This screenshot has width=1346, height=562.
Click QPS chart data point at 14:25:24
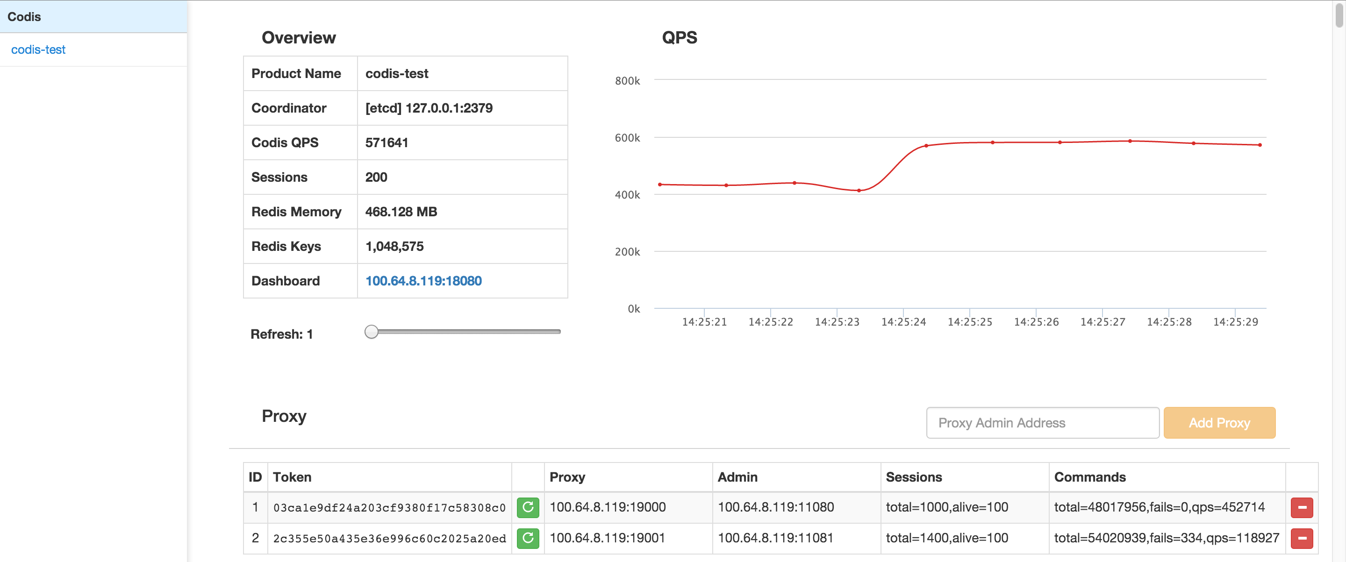(x=926, y=146)
